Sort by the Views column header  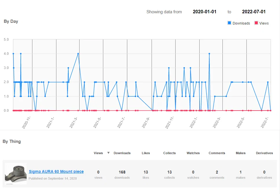[98, 153]
